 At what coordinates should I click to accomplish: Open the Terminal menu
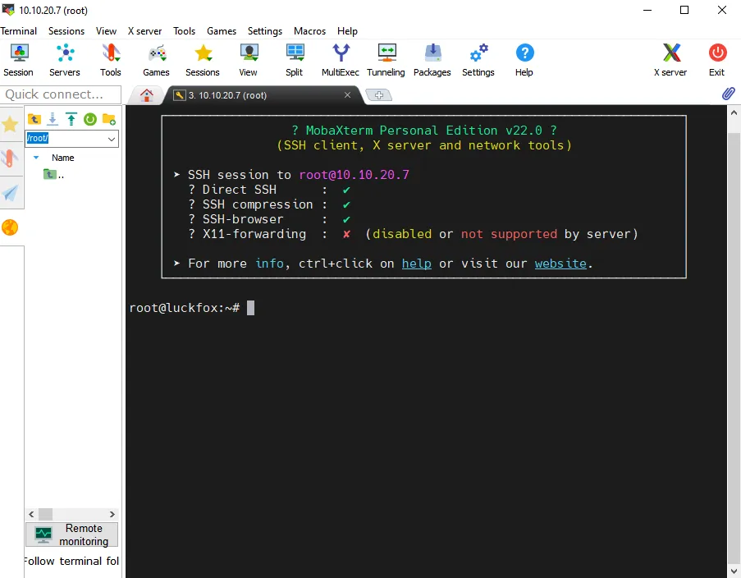point(18,31)
